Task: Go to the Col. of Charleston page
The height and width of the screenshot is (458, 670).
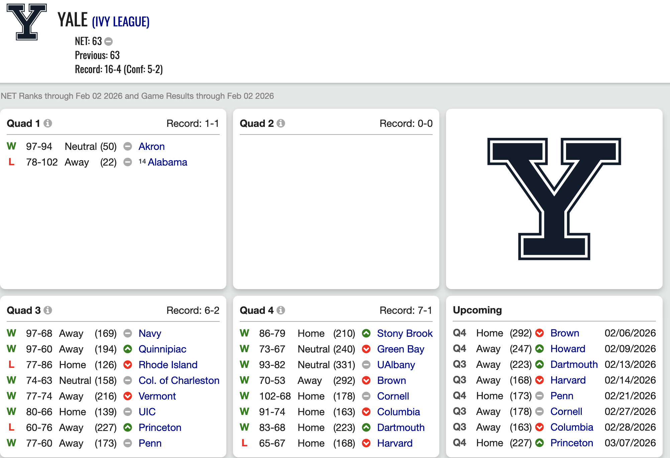Action: [179, 381]
